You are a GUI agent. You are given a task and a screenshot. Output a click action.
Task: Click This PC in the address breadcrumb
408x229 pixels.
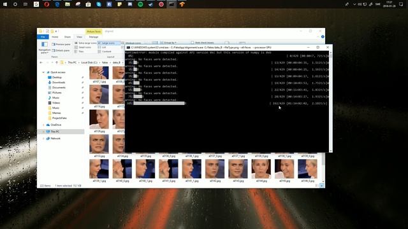coord(72,62)
